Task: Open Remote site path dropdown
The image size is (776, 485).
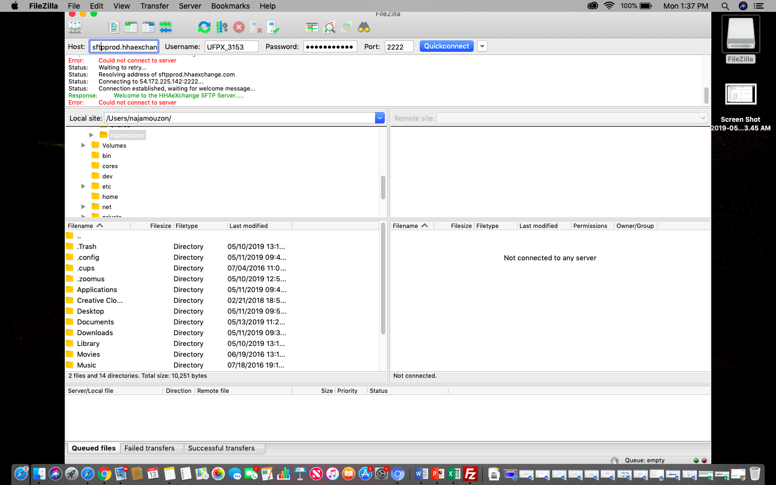Action: point(703,118)
